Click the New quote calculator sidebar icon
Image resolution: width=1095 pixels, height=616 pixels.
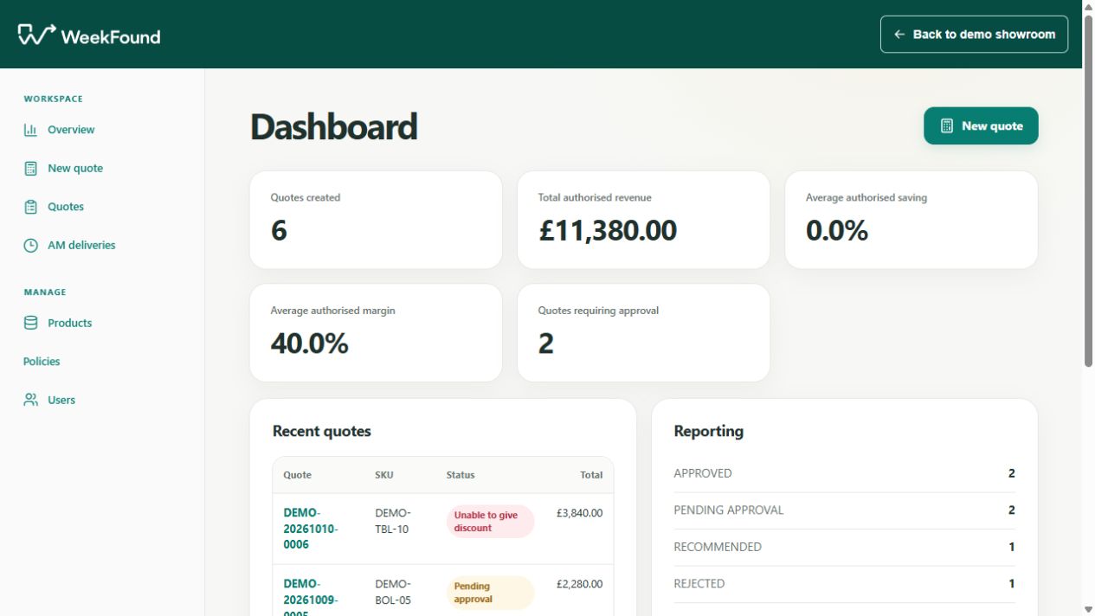click(30, 169)
